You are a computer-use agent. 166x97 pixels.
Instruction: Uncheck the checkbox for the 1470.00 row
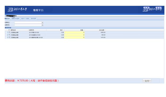[x=9, y=37]
